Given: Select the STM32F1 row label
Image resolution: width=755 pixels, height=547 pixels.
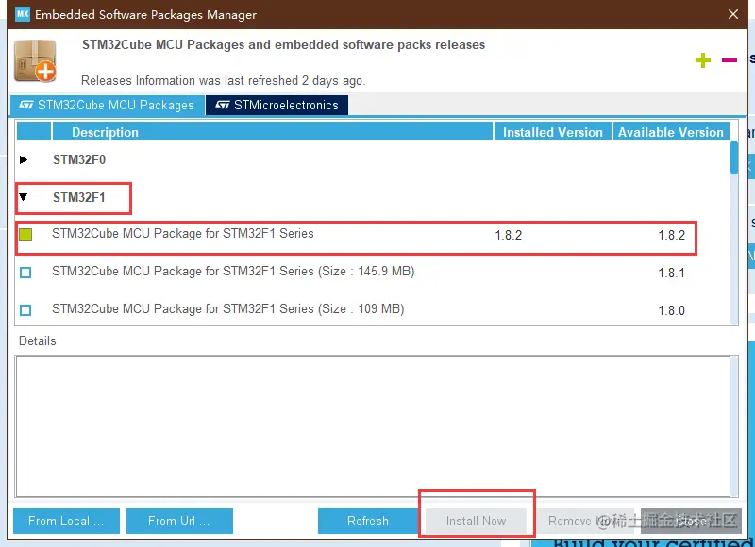Looking at the screenshot, I should 79,197.
